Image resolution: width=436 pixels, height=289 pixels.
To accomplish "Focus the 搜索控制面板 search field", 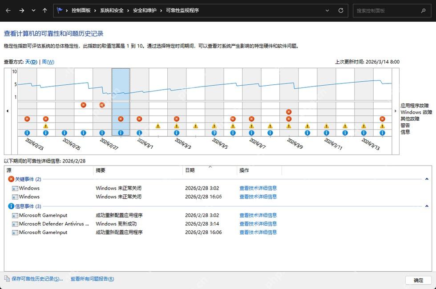I will pos(392,11).
